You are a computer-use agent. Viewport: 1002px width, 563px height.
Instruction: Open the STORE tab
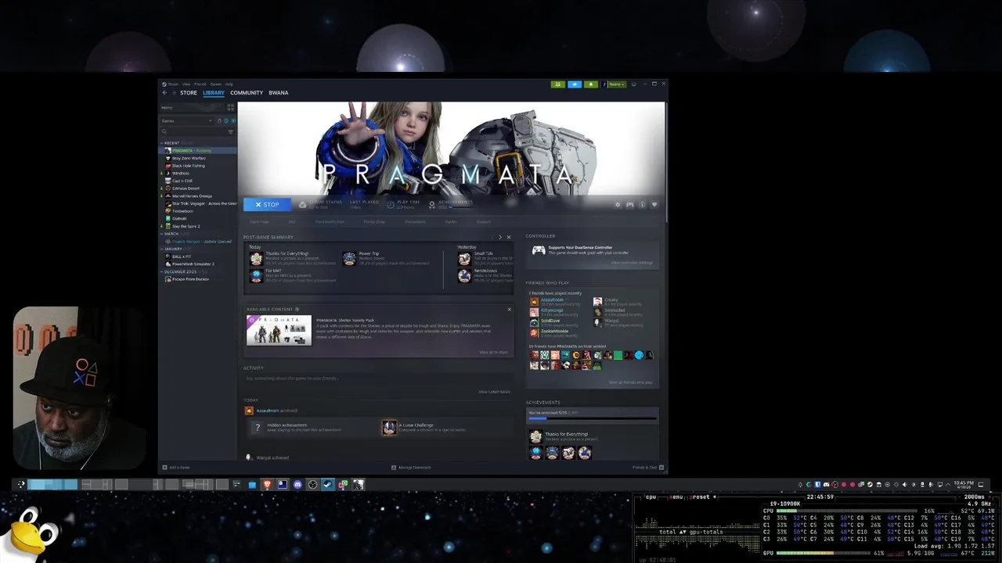pos(189,93)
